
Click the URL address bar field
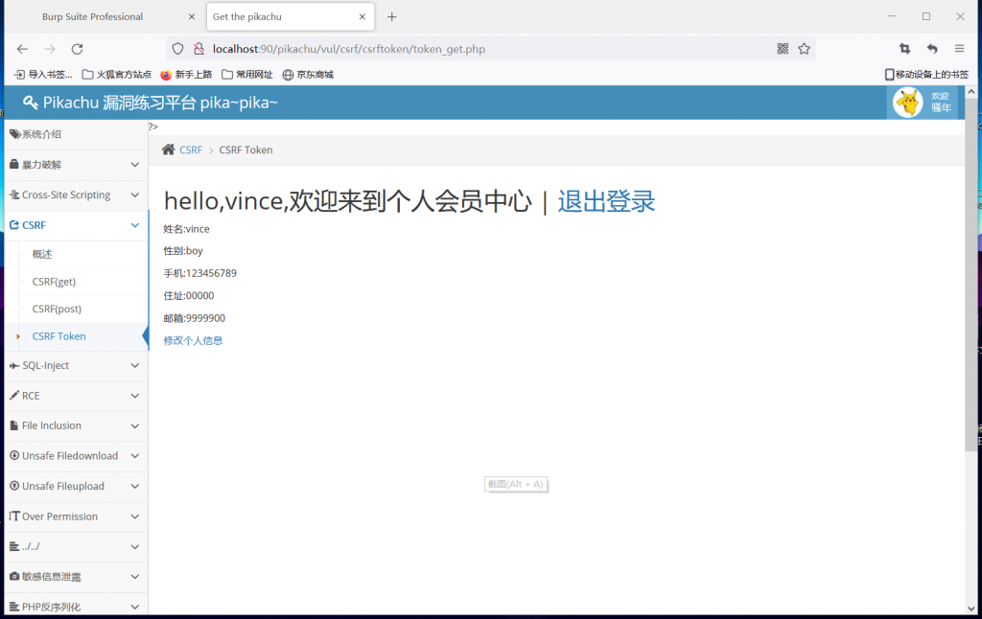[x=479, y=49]
